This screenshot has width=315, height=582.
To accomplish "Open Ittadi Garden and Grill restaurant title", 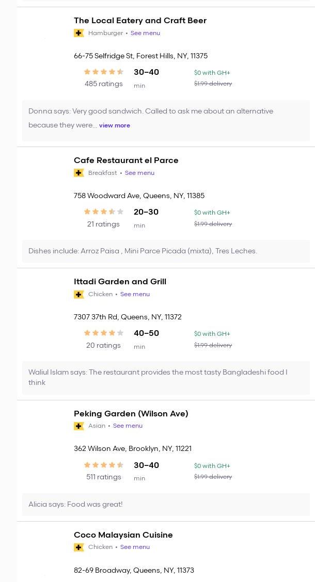I will coord(120,282).
